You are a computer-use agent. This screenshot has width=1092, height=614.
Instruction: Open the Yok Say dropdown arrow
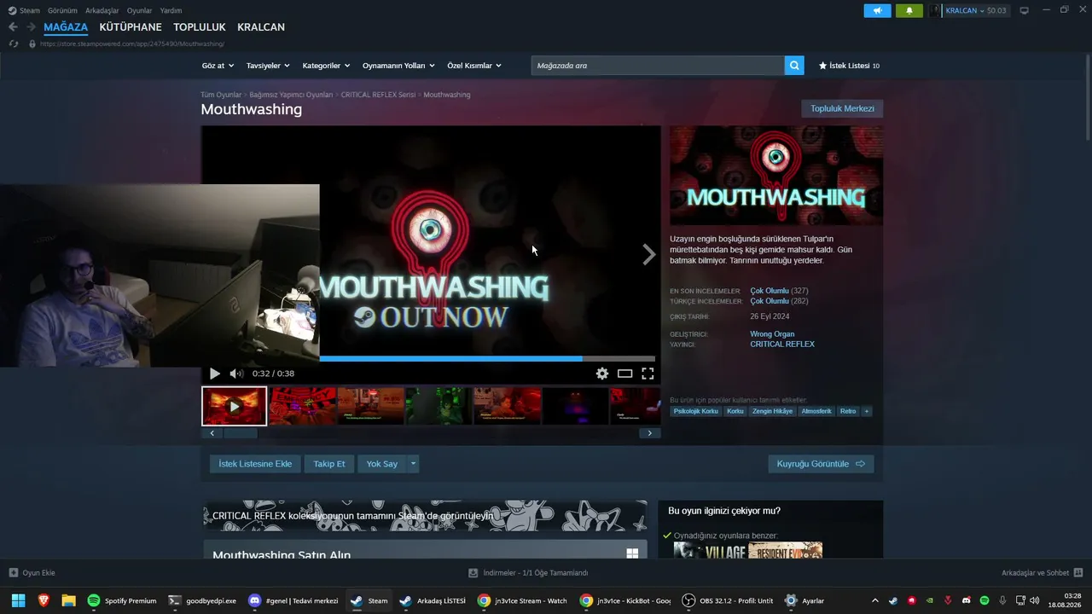click(413, 464)
